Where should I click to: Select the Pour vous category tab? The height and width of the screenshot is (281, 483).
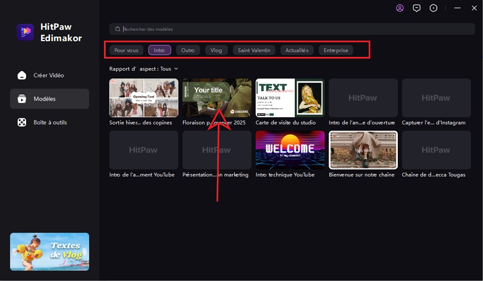pos(126,50)
